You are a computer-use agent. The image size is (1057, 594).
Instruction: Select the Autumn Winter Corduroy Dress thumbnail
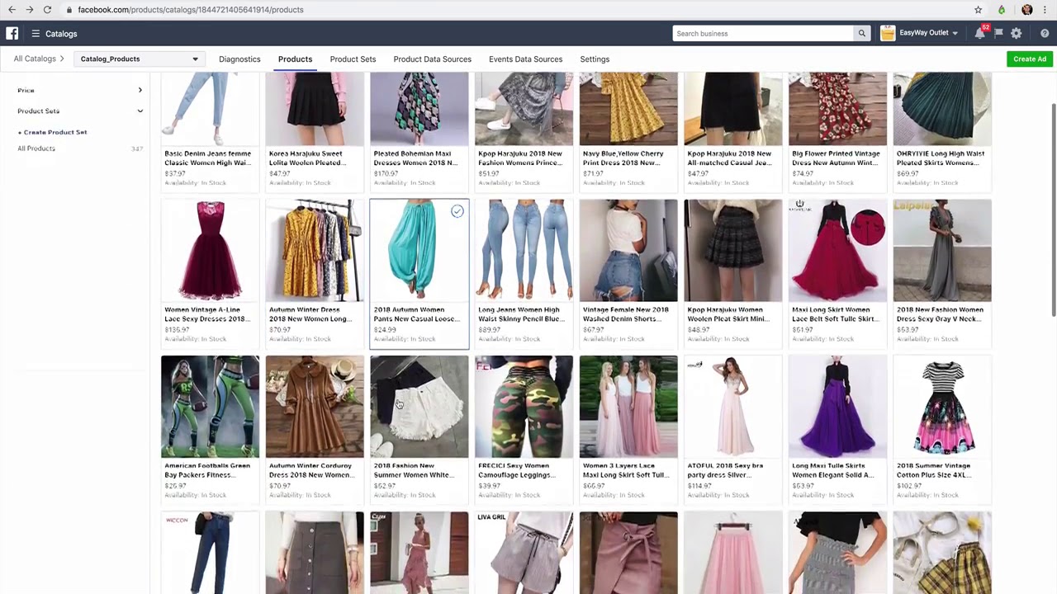315,407
